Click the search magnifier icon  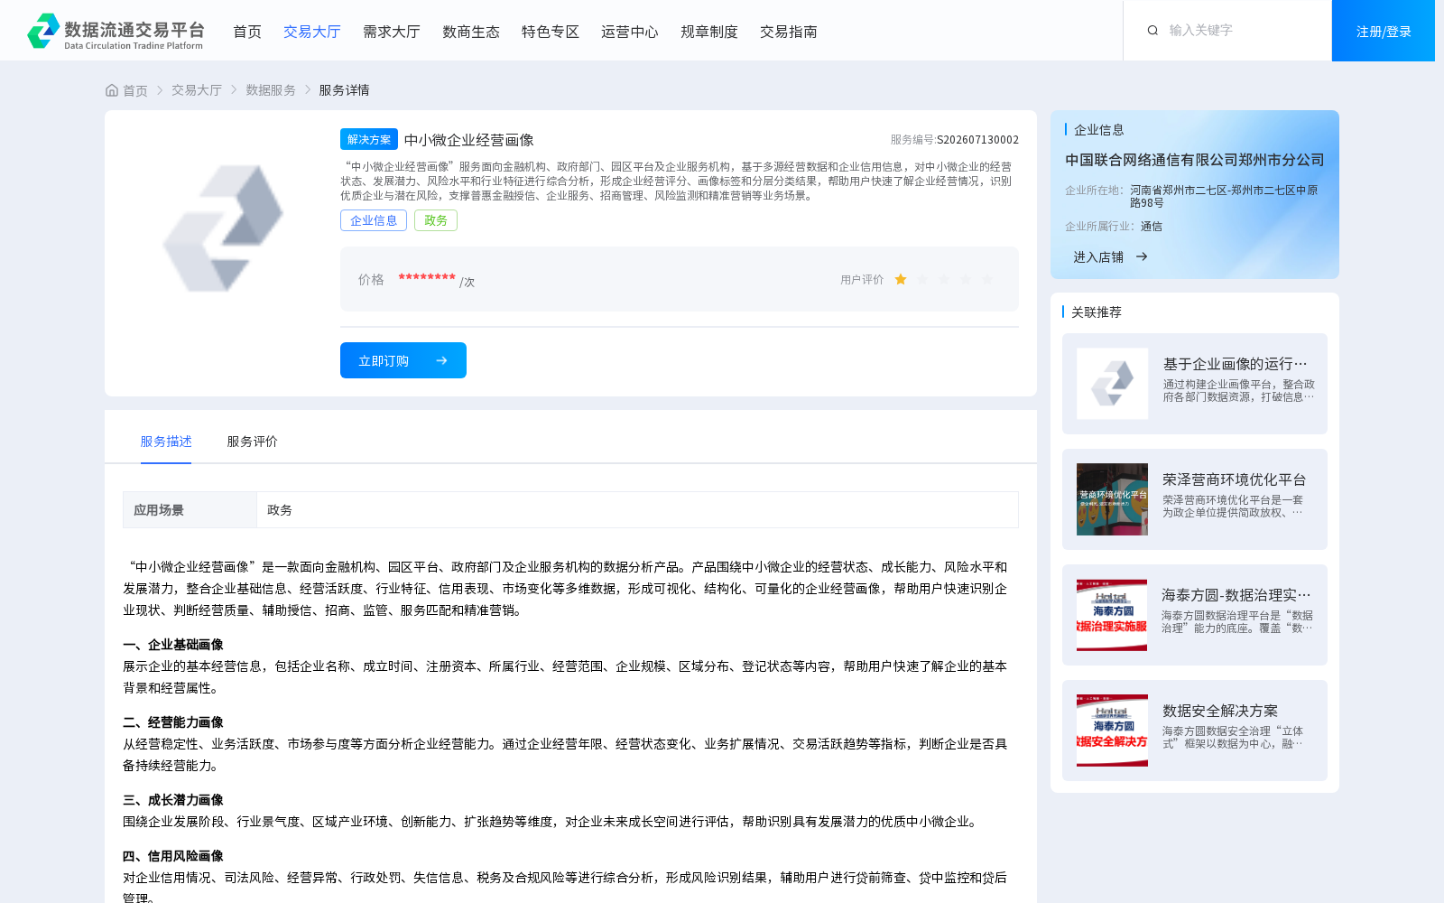click(1152, 31)
